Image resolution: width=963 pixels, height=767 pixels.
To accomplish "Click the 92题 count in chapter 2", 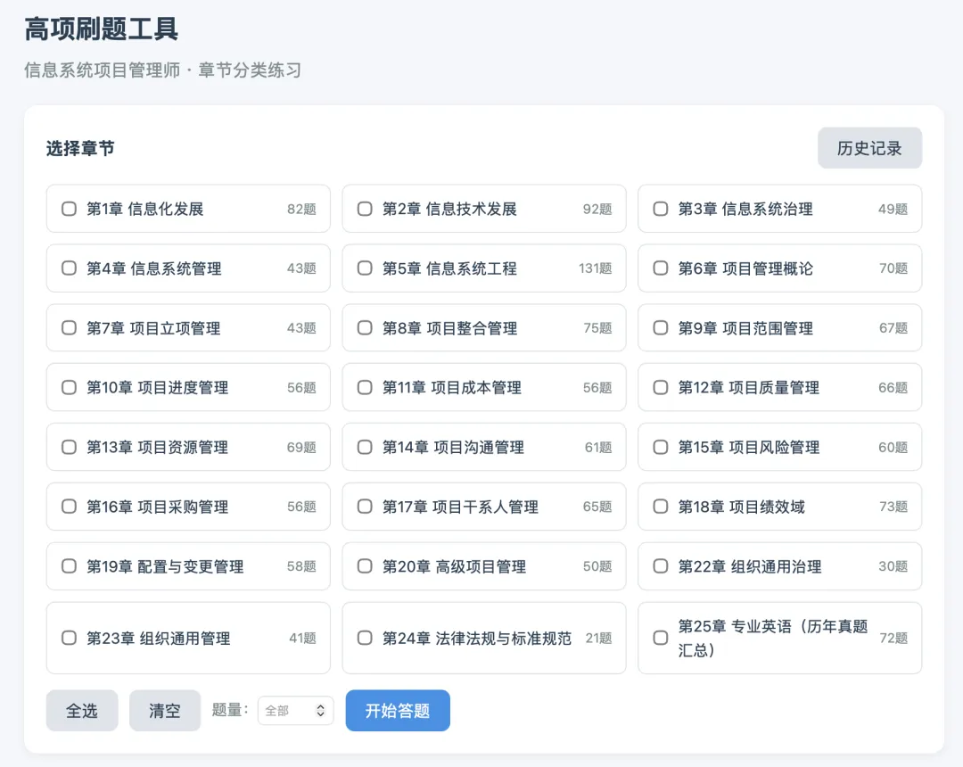I will pyautogui.click(x=597, y=209).
